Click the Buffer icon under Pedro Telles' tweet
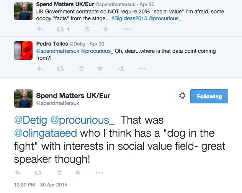The height and width of the screenshot is (193, 242). point(81,69)
